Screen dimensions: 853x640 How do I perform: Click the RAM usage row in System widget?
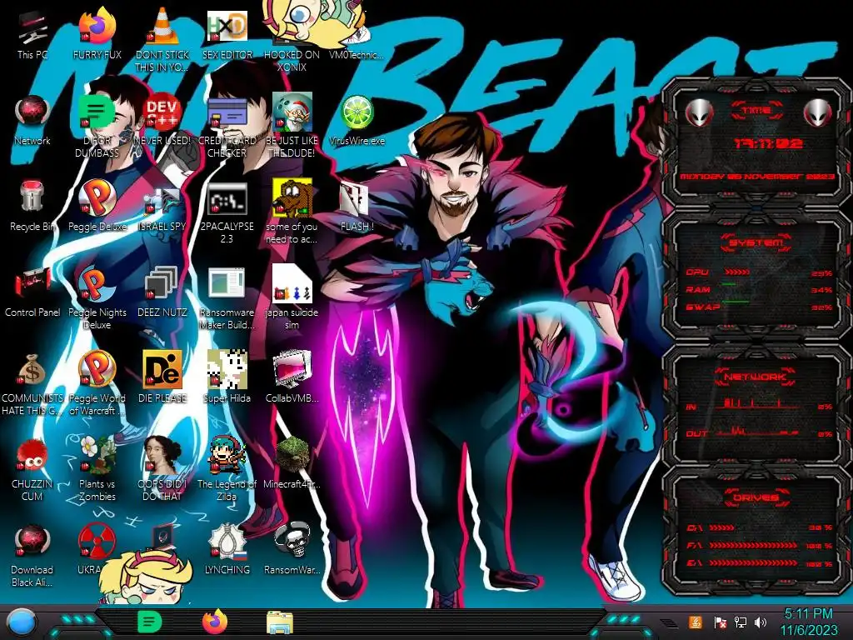click(758, 289)
